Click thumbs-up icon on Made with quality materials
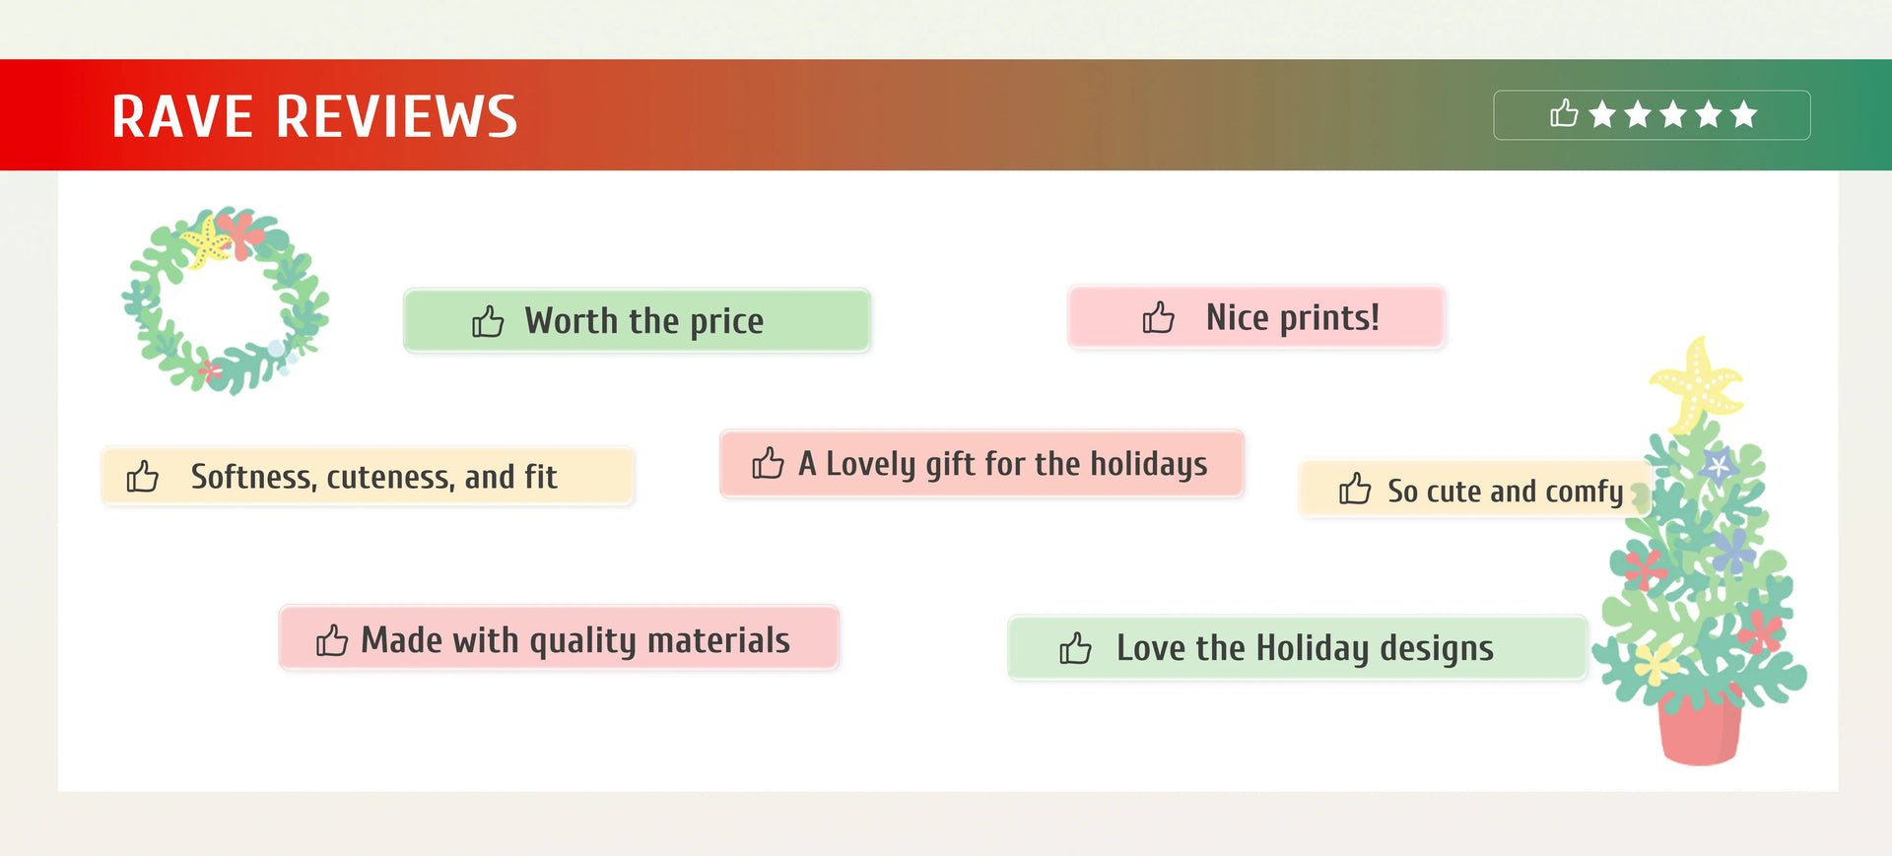The width and height of the screenshot is (1892, 856). point(332,640)
